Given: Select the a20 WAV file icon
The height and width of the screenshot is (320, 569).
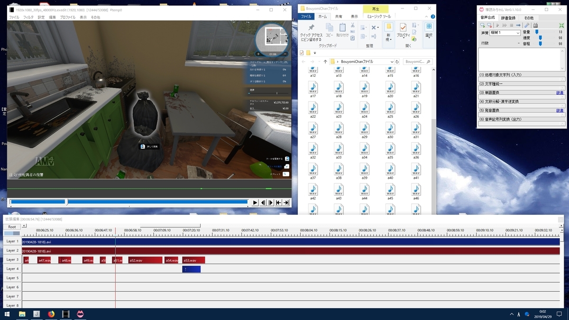Looking at the screenshot, I should (390, 87).
